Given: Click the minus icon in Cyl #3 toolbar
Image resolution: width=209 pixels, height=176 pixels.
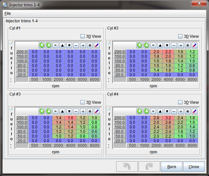Looking at the screenshot, I should pyautogui.click(x=76, y=111).
